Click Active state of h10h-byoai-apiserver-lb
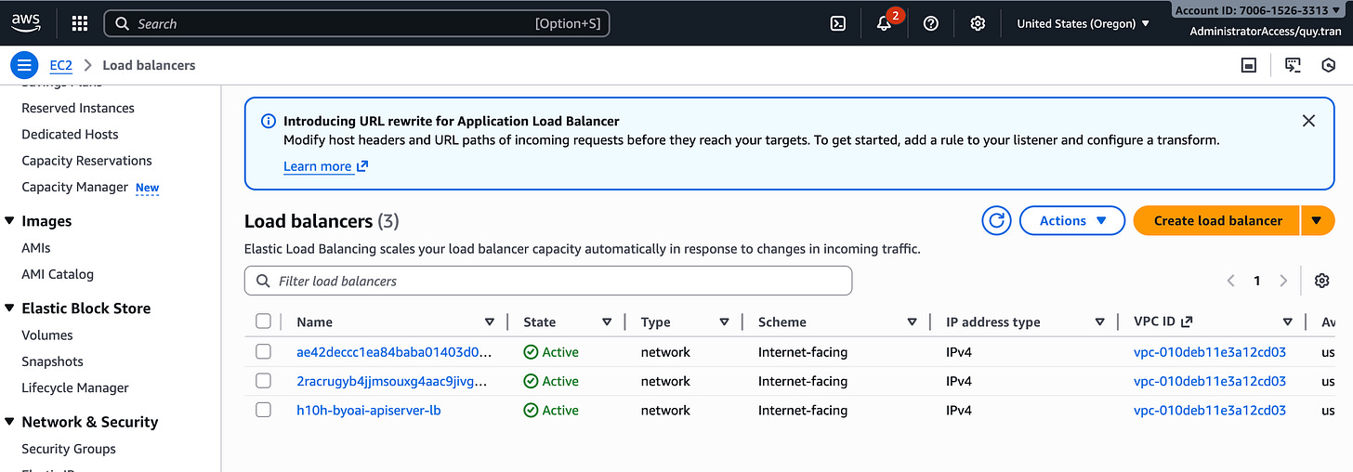Viewport: 1353px width, 472px height. pos(551,410)
